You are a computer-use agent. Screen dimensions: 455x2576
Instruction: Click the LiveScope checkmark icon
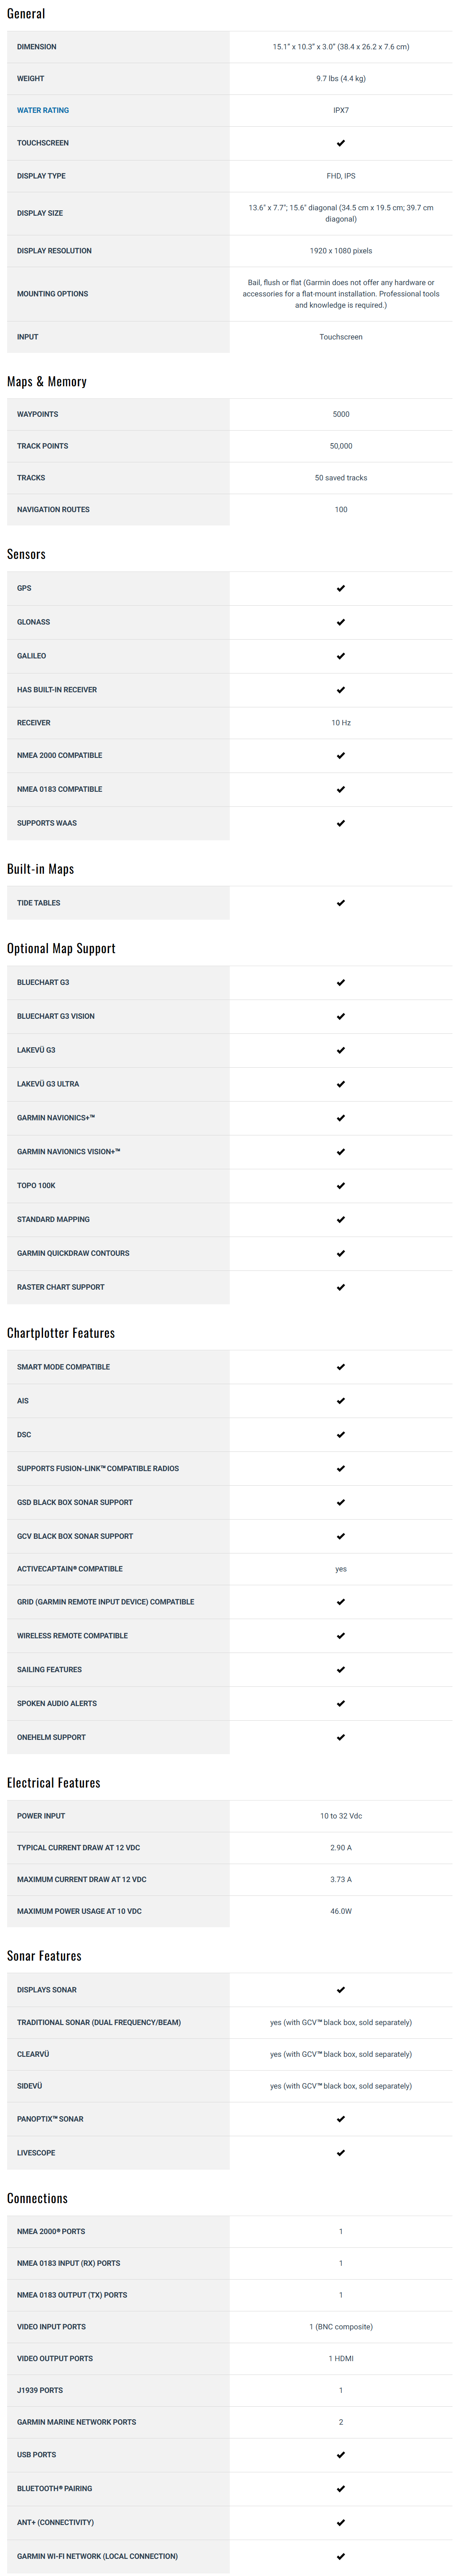[341, 2153]
